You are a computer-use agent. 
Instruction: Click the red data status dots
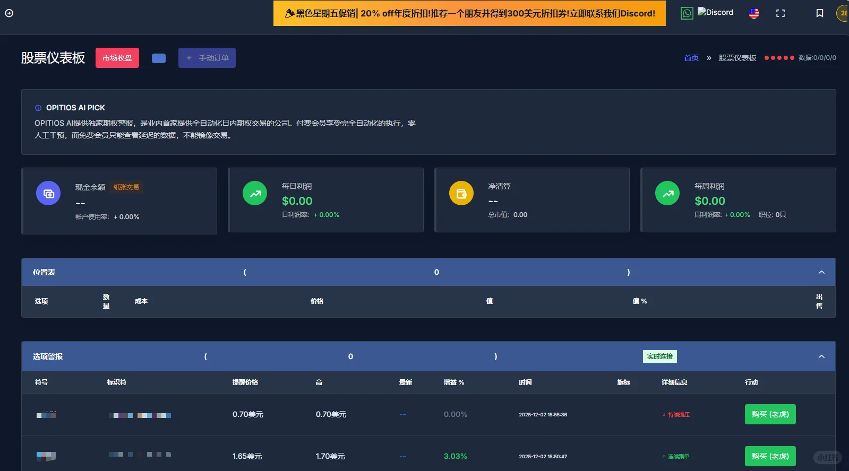coord(779,58)
